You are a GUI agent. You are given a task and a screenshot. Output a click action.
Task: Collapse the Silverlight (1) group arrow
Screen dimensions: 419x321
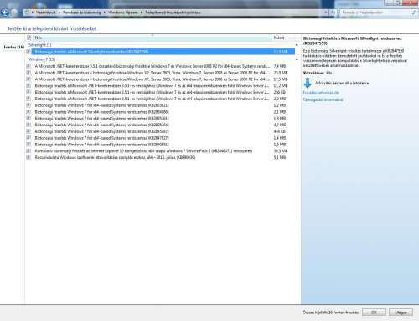tap(297, 45)
